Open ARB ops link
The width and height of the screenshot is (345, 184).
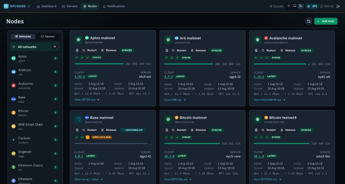tap(175, 100)
